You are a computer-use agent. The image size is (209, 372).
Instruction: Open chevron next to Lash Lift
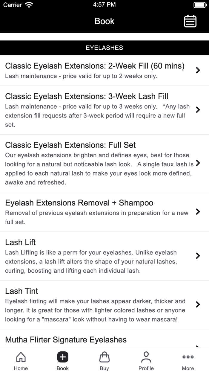coord(198,256)
